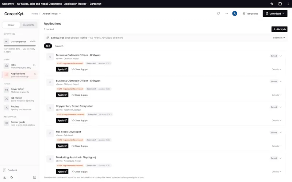
Task: Click the Applications checklist icon in sidebar
Action: [x=6, y=75]
